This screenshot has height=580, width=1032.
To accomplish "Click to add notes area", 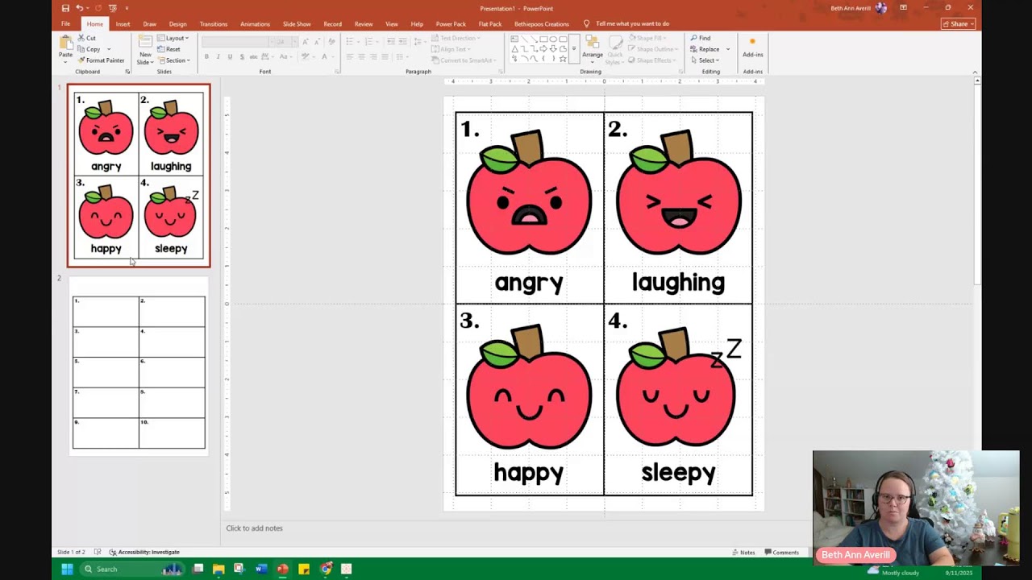I will 254,528.
